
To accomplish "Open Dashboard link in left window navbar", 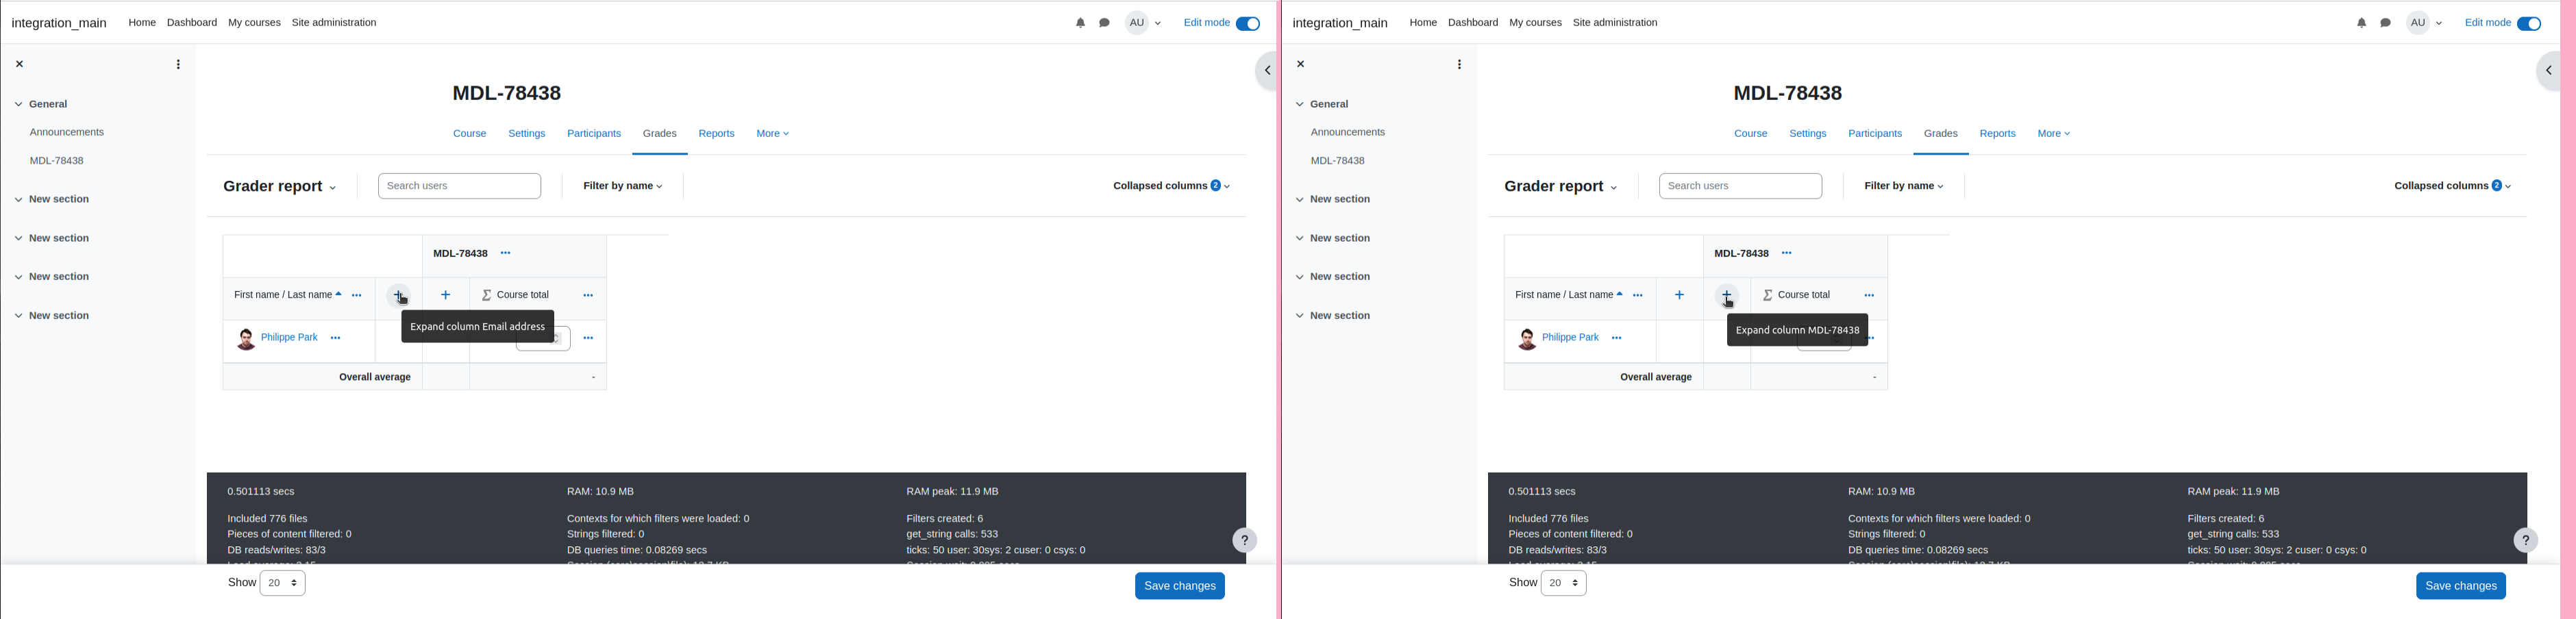I will pyautogui.click(x=192, y=23).
